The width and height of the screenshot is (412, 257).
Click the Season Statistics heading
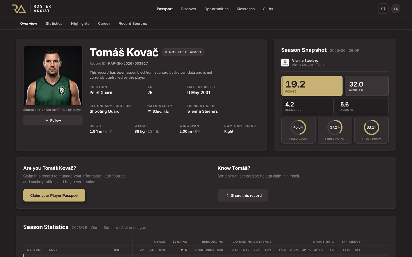pos(46,227)
